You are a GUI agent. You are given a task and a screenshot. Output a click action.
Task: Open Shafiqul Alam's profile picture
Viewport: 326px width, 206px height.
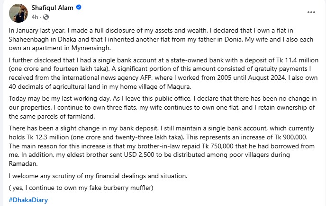[18, 12]
